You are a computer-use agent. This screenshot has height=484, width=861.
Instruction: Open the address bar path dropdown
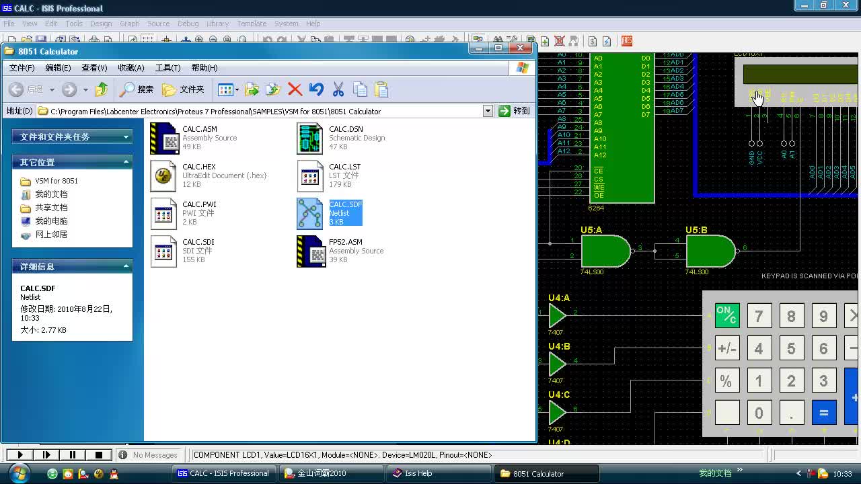click(488, 111)
